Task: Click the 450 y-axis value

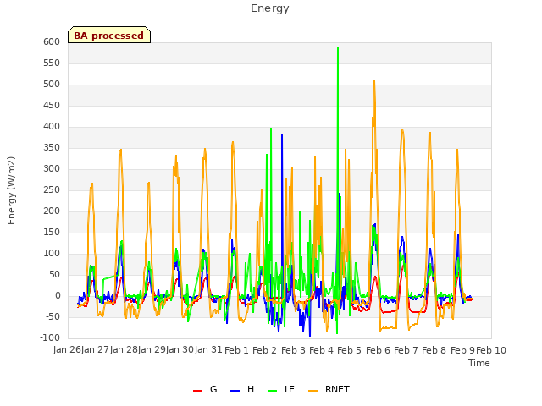Action: (52, 105)
